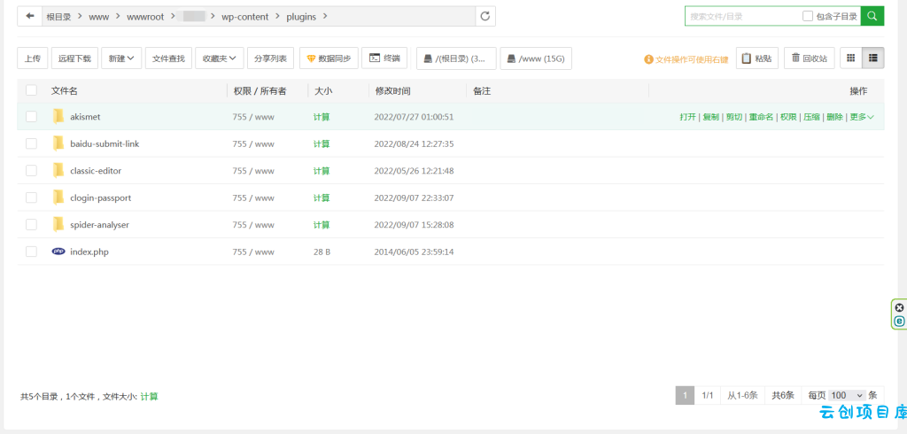907x434 pixels.
Task: Toggle the 包含子目录 checkbox
Action: coord(808,16)
